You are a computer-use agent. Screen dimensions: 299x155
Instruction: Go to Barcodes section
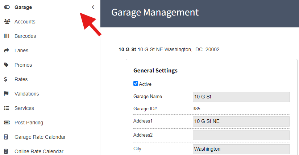(x=25, y=36)
